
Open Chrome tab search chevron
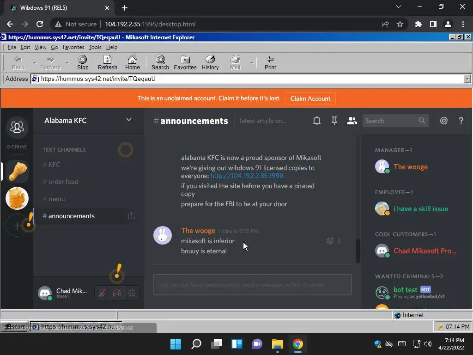click(399, 6)
